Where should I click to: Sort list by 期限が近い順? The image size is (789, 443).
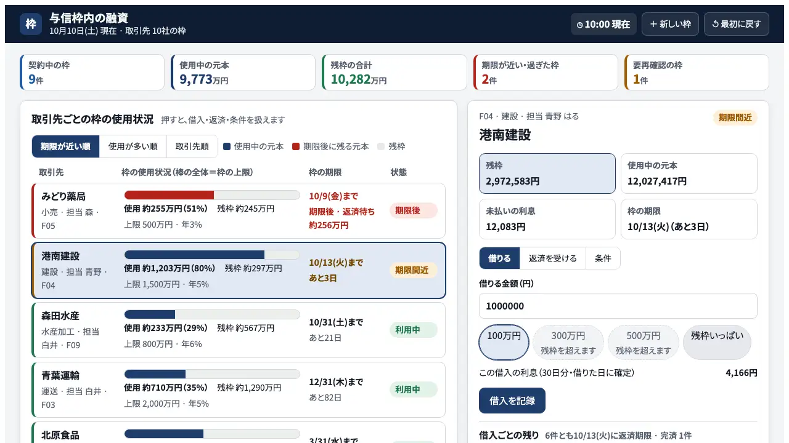click(65, 146)
